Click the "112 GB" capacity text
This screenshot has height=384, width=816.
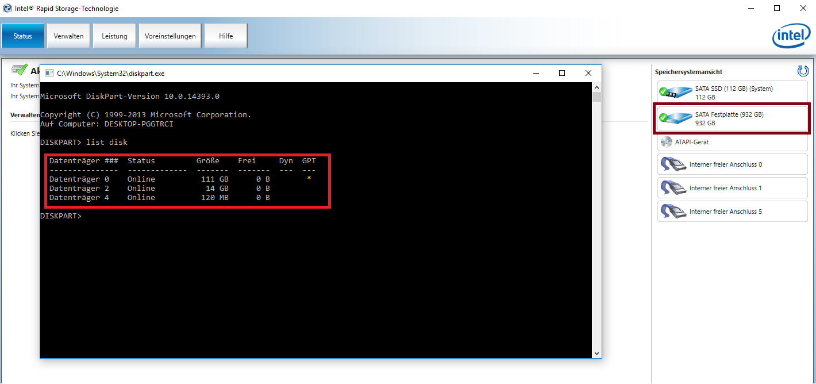[x=705, y=97]
